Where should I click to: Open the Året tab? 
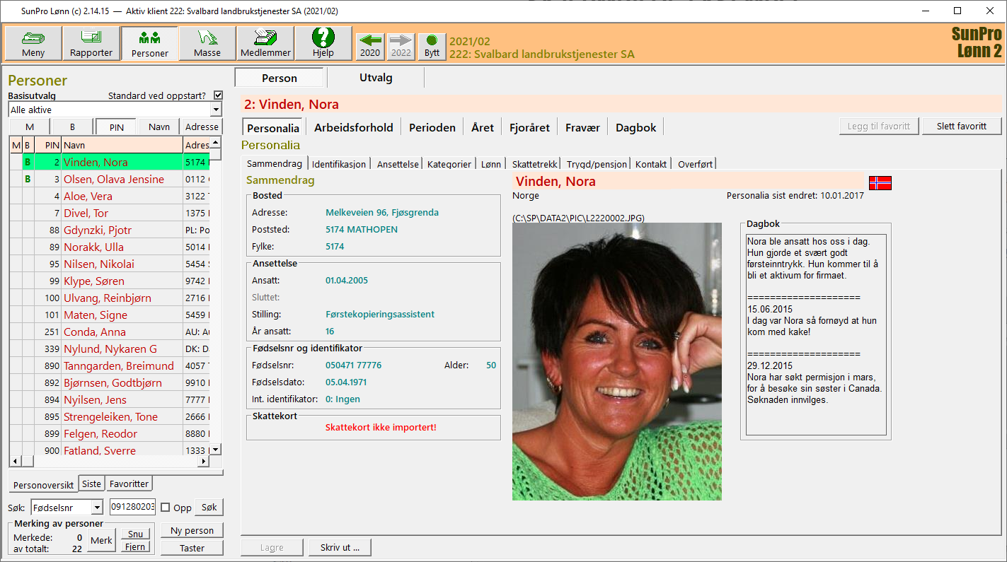(x=483, y=127)
